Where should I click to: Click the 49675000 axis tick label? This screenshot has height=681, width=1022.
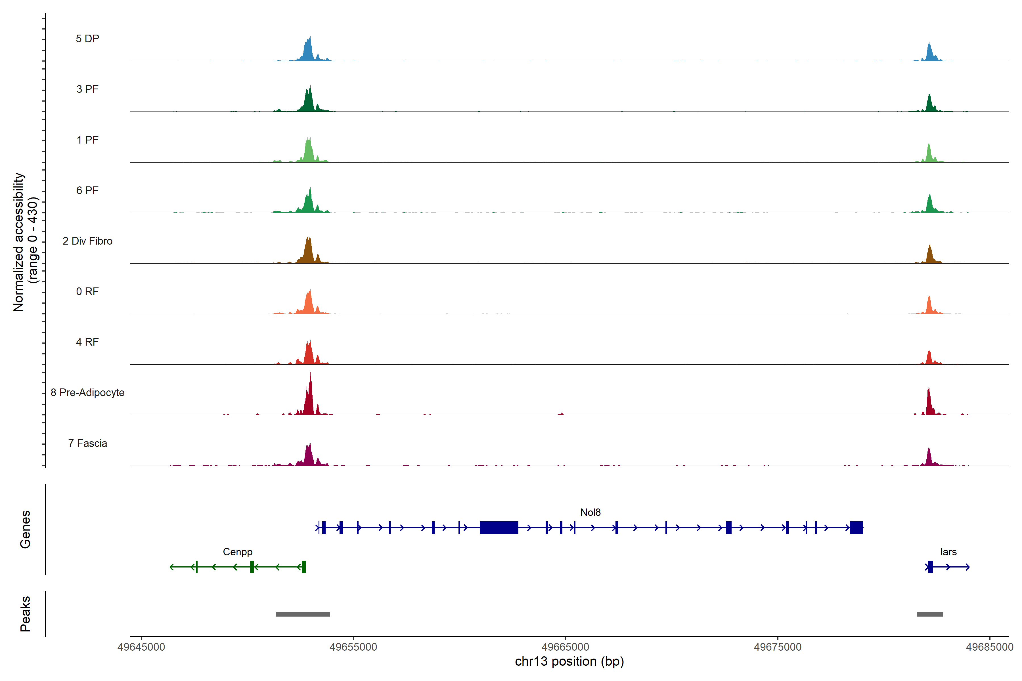click(777, 647)
